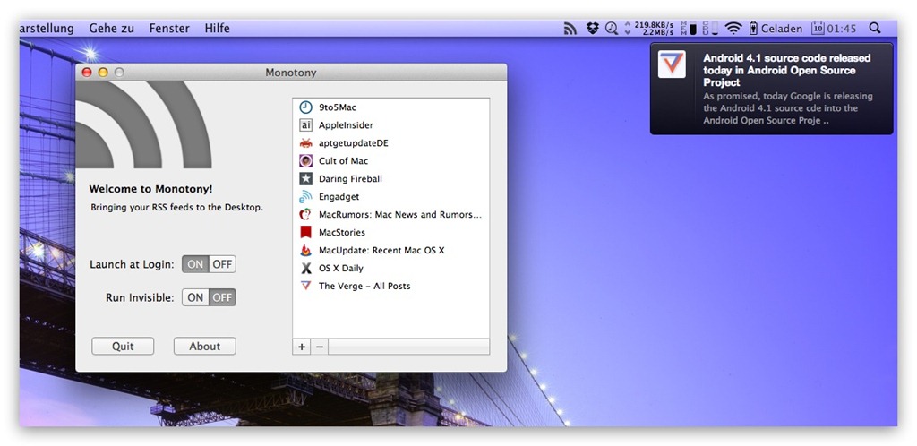Click the AppleInsider feed icon

[x=306, y=125]
